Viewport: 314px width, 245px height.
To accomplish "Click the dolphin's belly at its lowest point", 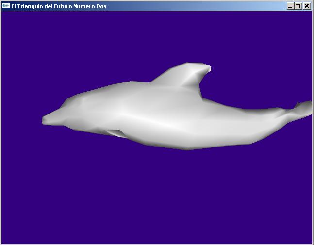I will pyautogui.click(x=187, y=147).
